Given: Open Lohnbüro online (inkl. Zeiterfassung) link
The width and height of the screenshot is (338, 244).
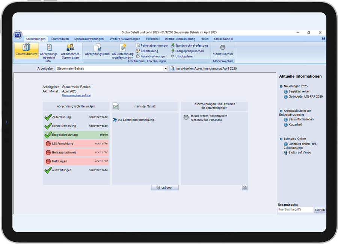Looking at the screenshot, I should (x=300, y=146).
